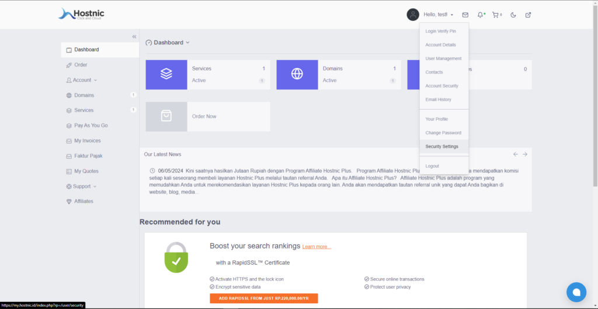Expand the Dashboard heading dropdown
Image resolution: width=598 pixels, height=309 pixels.
pyautogui.click(x=187, y=43)
